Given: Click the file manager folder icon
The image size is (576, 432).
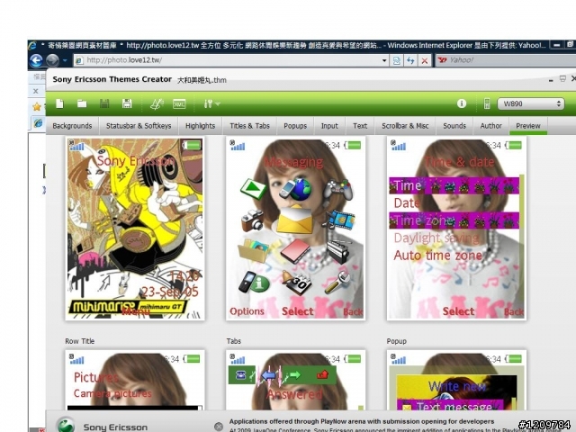Looking at the screenshot, I should pos(254,250).
